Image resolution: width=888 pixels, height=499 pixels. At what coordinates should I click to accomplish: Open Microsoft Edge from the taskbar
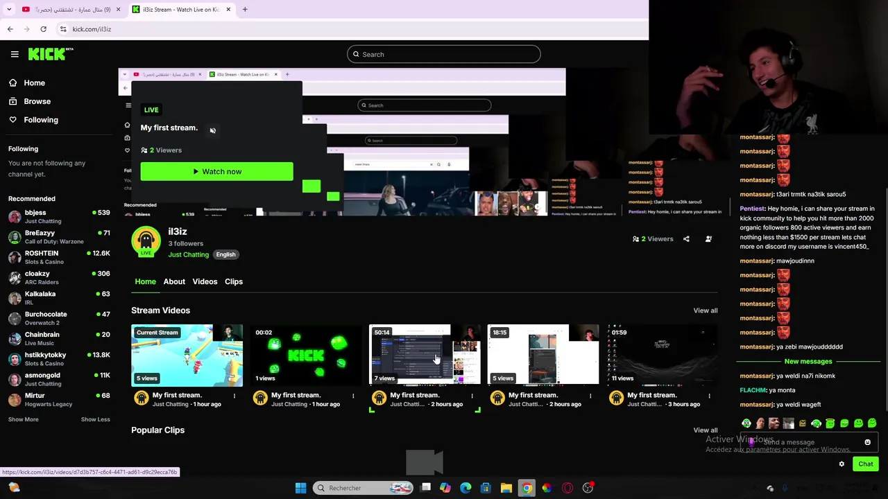tap(466, 488)
